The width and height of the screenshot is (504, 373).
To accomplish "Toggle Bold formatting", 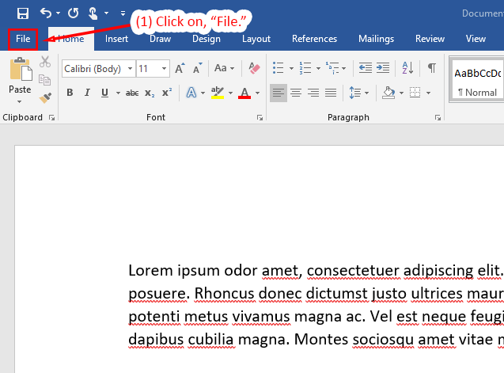I will click(x=70, y=93).
